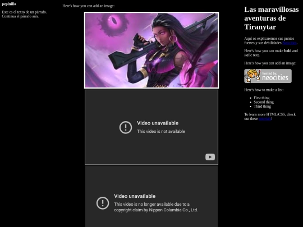The image size is (303, 227).
Task: Click the paragraph "Aquí os explicaremos sus puntos"
Action: click(269, 39)
